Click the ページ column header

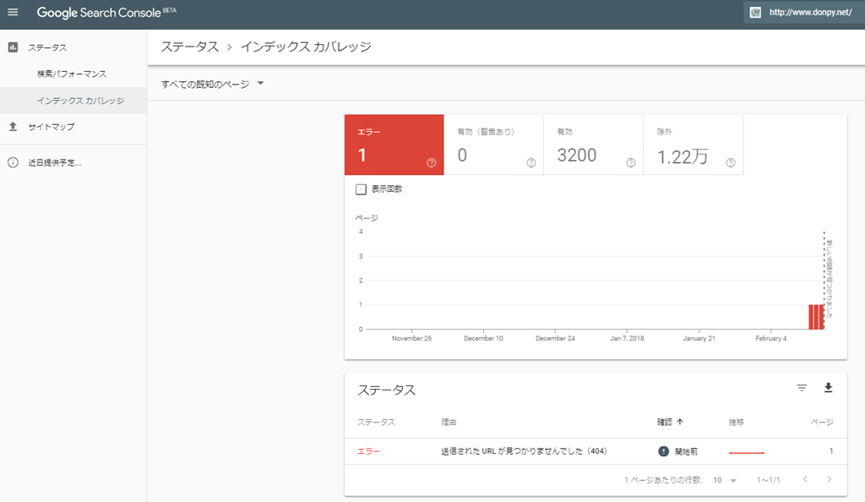pyautogui.click(x=822, y=422)
